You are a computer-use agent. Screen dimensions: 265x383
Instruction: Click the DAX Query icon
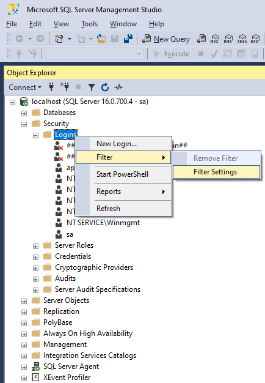click(x=255, y=39)
